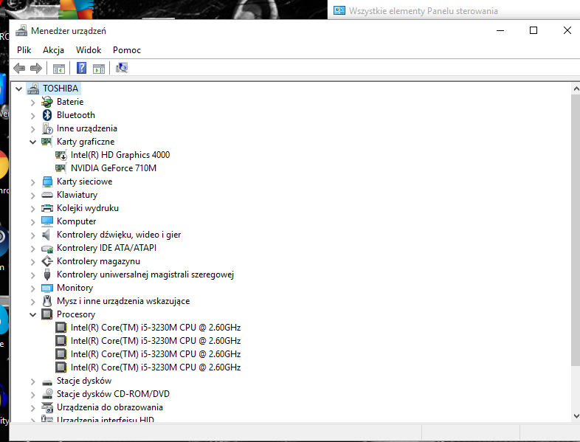Viewport: 580px width, 442px height.
Task: Expand the Baterie category
Action: coord(33,103)
